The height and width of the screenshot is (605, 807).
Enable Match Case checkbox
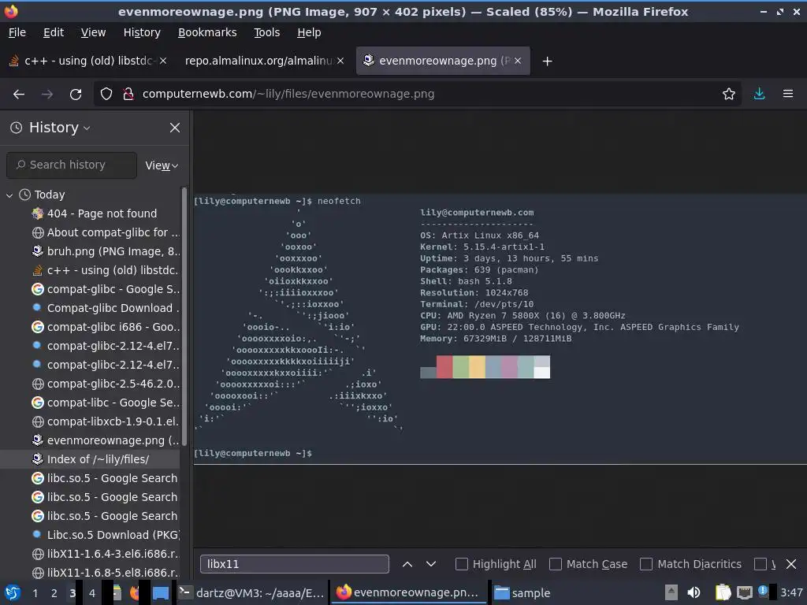(556, 564)
